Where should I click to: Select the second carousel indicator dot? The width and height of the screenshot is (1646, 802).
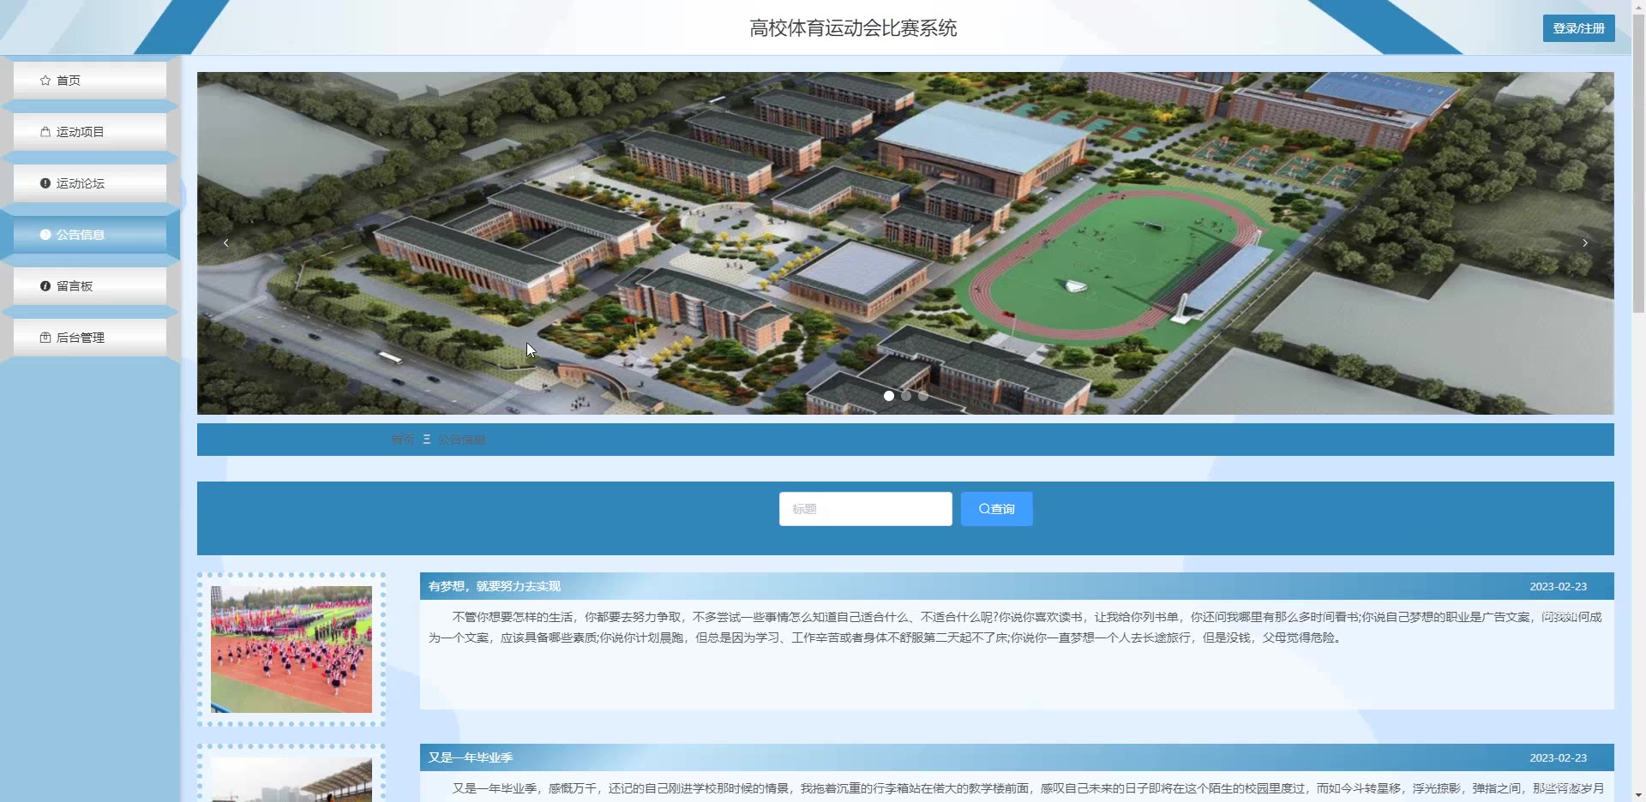click(x=906, y=396)
